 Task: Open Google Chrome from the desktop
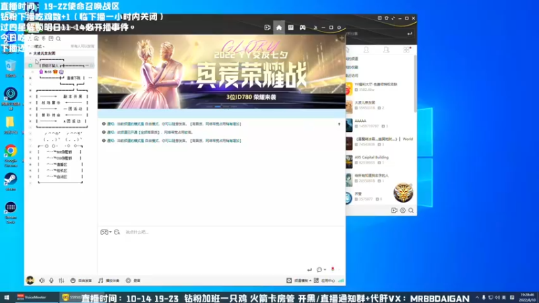[11, 156]
